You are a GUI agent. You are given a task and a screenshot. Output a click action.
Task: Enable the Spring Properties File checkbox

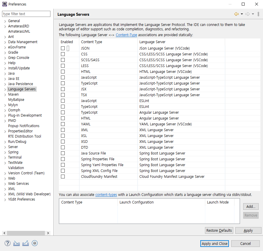[x=63, y=159]
